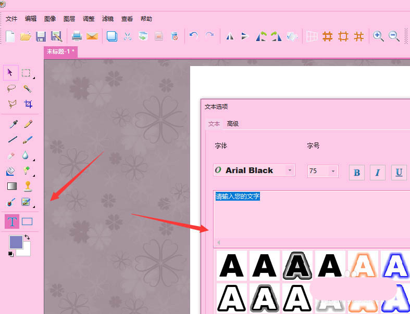This screenshot has height=314, width=410.
Task: Choose the line drawing tool
Action: pyautogui.click(x=13, y=140)
